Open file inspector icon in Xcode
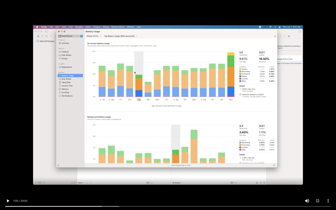This screenshot has height=210, width=336. pyautogui.click(x=280, y=36)
